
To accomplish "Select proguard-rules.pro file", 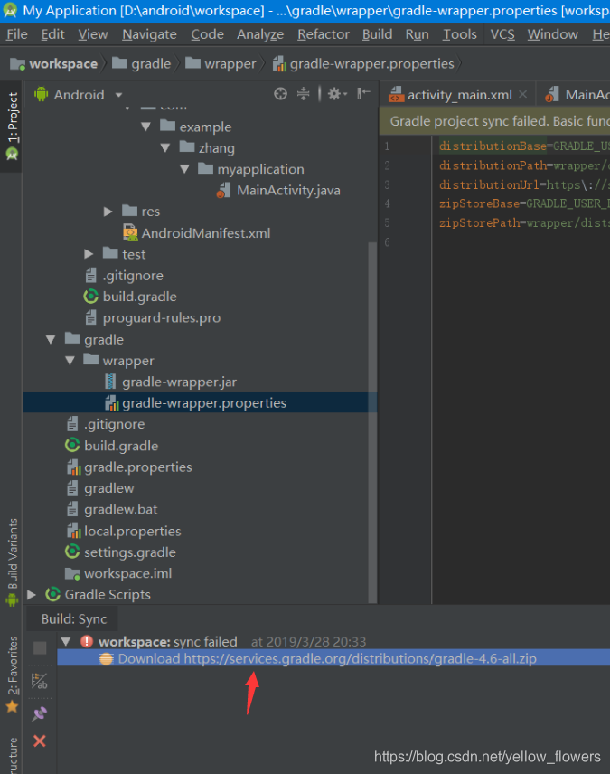I will [152, 318].
